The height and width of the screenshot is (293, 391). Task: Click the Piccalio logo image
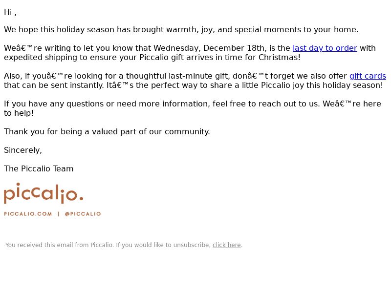click(43, 193)
